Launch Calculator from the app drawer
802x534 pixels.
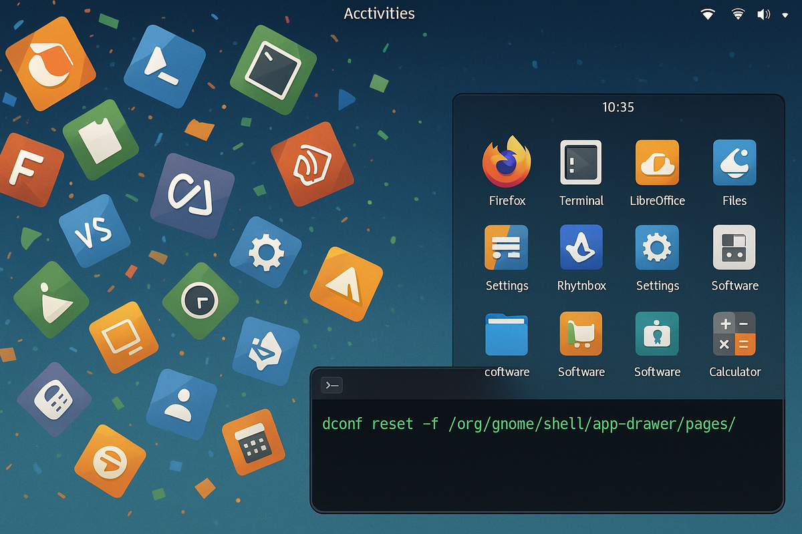tap(734, 333)
